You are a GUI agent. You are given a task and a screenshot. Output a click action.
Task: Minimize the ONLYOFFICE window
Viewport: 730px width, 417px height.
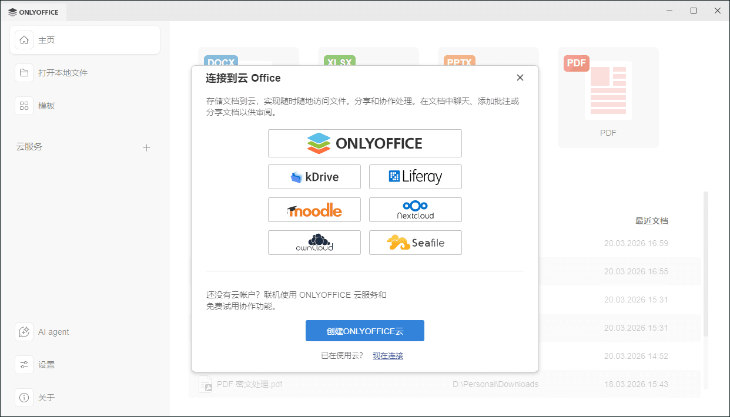pyautogui.click(x=669, y=11)
